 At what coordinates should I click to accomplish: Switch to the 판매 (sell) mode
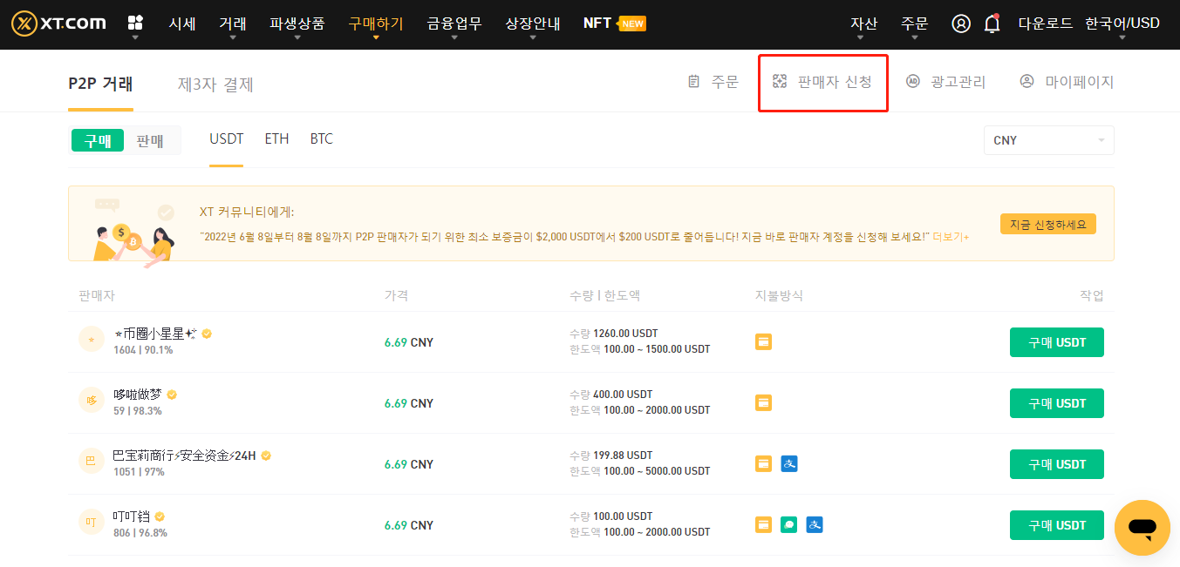tap(150, 140)
